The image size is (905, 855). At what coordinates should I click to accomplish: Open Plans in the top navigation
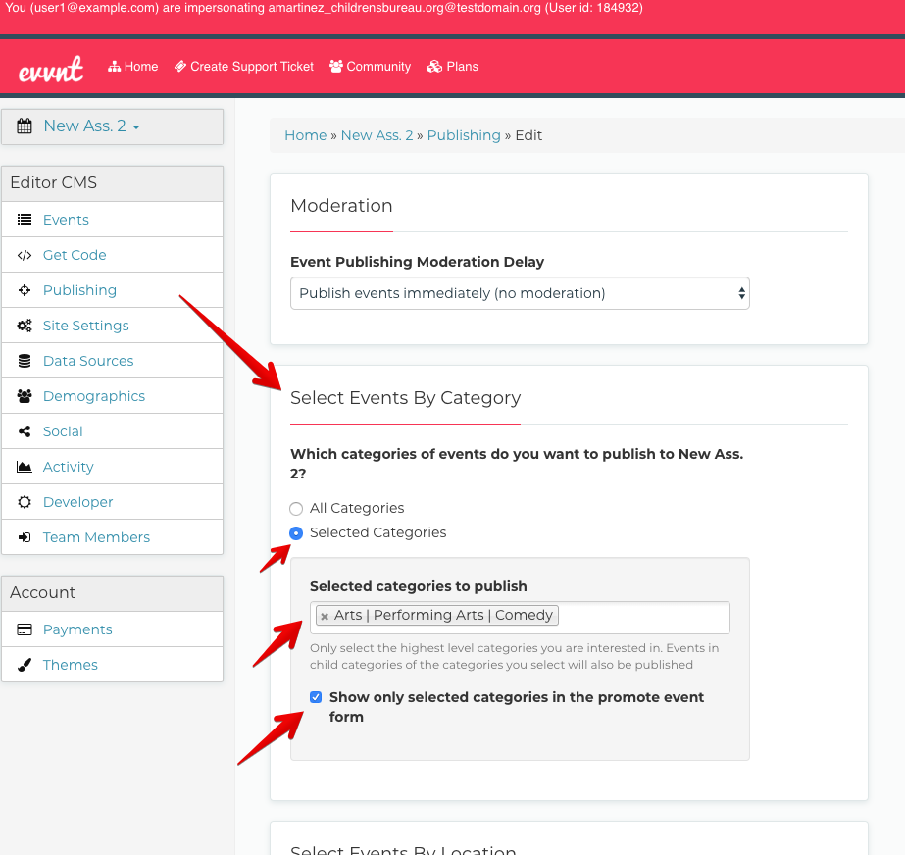click(453, 67)
